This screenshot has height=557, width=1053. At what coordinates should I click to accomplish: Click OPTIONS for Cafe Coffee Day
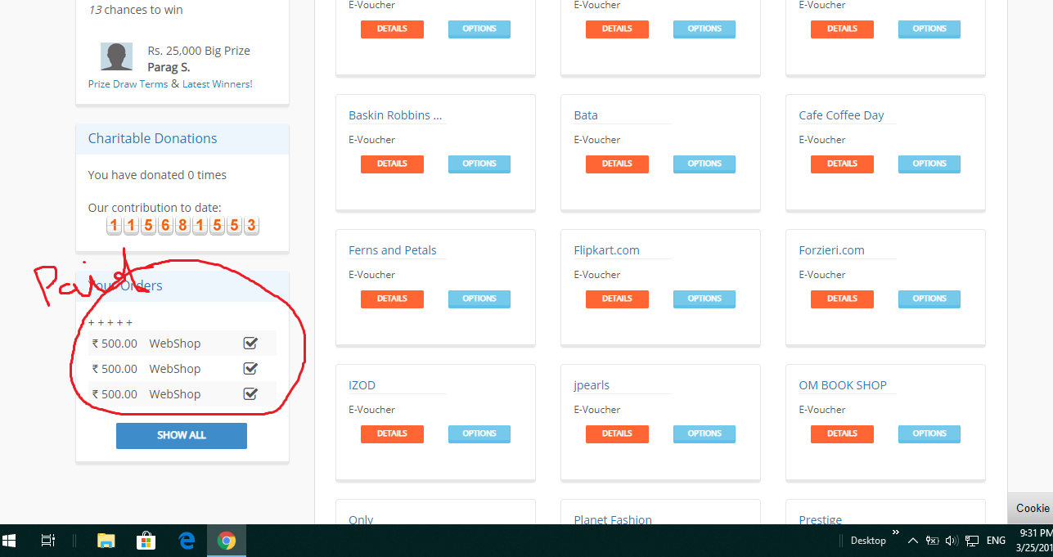click(x=929, y=164)
